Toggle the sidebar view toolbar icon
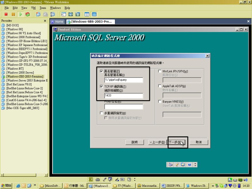The image size is (252, 189). point(64,14)
